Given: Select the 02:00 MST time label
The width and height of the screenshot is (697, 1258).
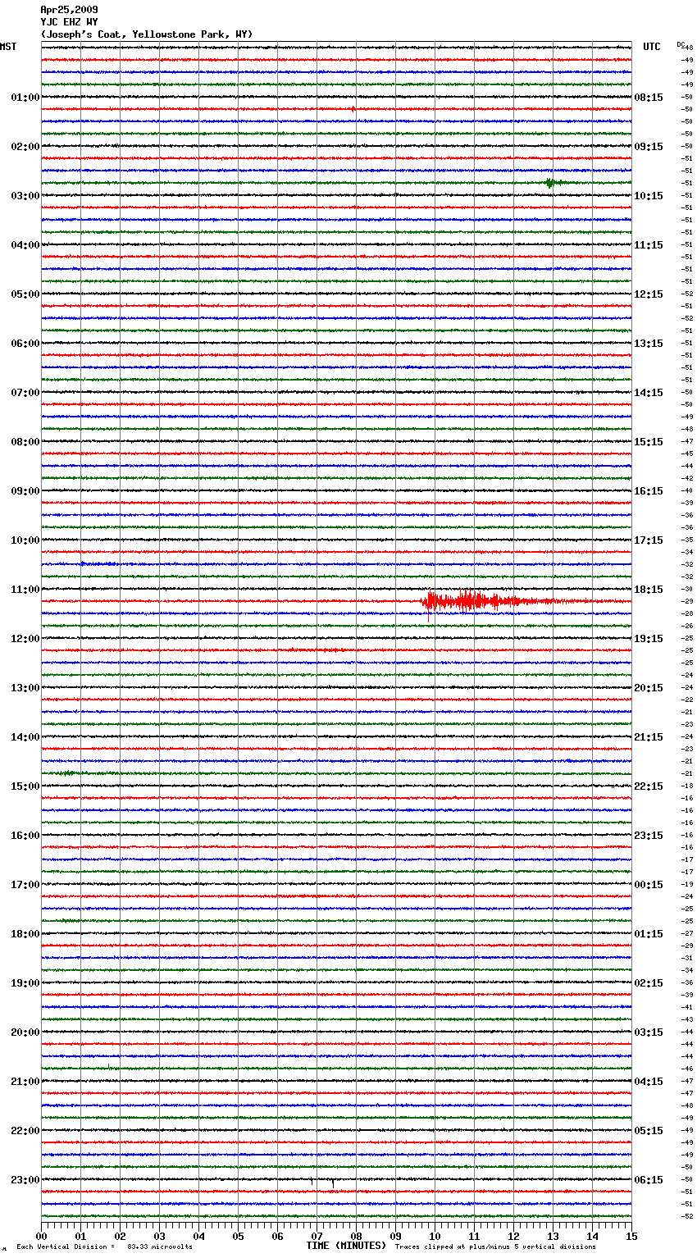Looking at the screenshot, I should [x=25, y=147].
